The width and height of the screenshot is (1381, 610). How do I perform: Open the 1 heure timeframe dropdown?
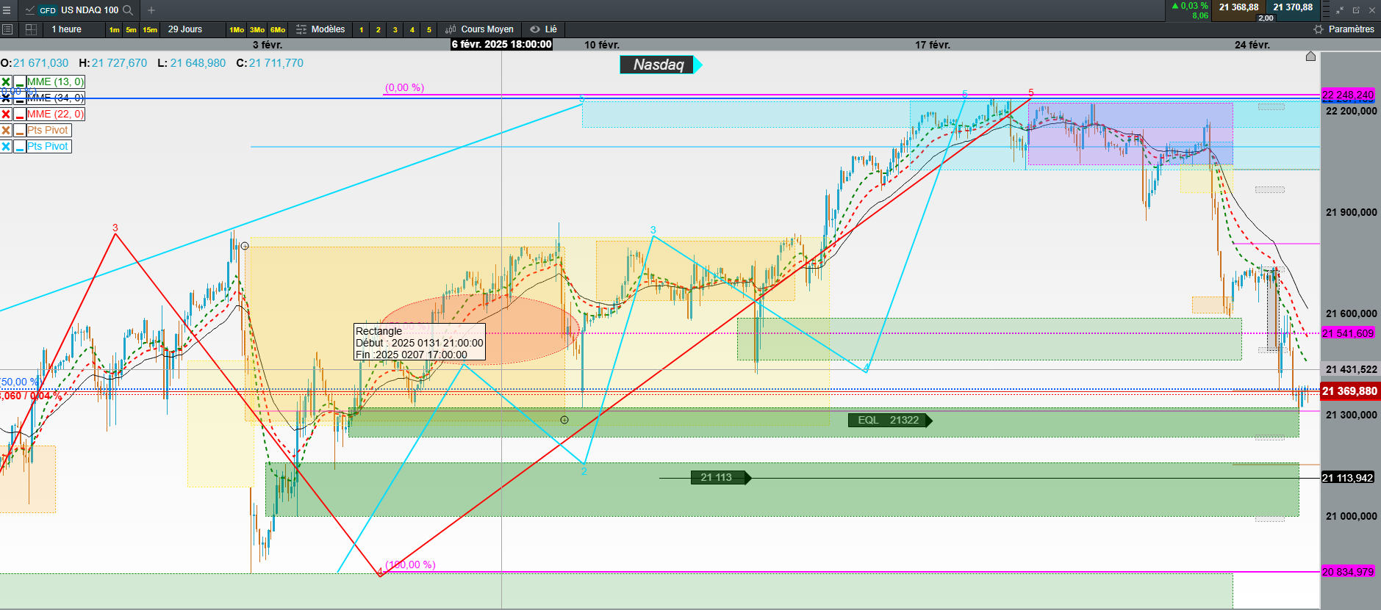coord(67,29)
